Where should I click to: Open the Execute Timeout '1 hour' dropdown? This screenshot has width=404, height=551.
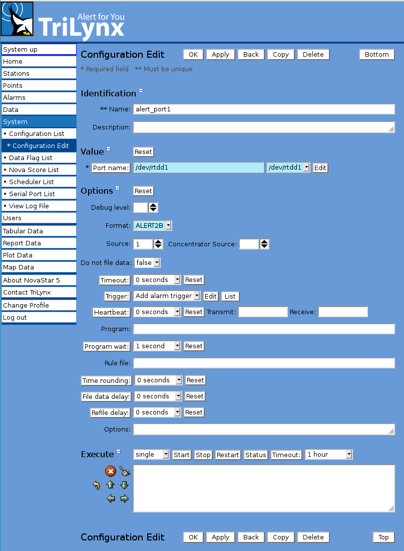(x=328, y=454)
